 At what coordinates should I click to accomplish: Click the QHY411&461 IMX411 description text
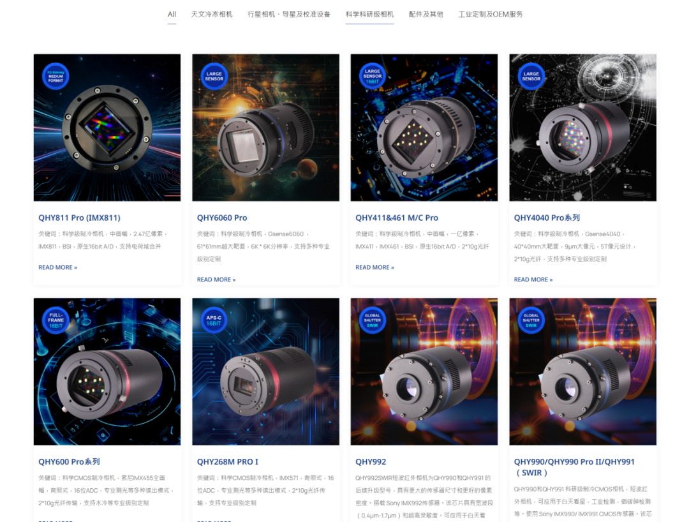(422, 241)
